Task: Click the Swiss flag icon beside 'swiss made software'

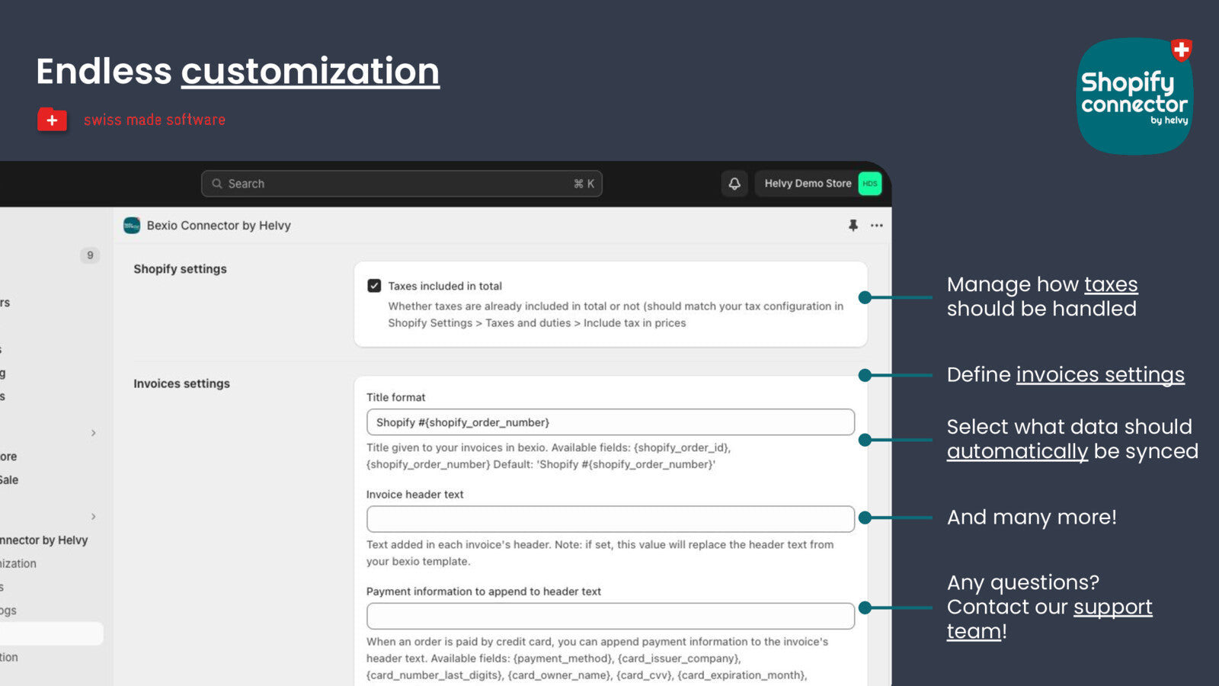Action: coord(52,120)
